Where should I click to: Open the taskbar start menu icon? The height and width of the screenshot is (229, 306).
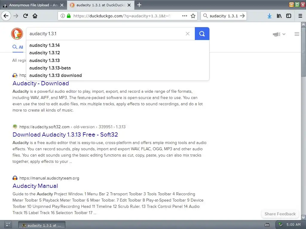pos(8,225)
